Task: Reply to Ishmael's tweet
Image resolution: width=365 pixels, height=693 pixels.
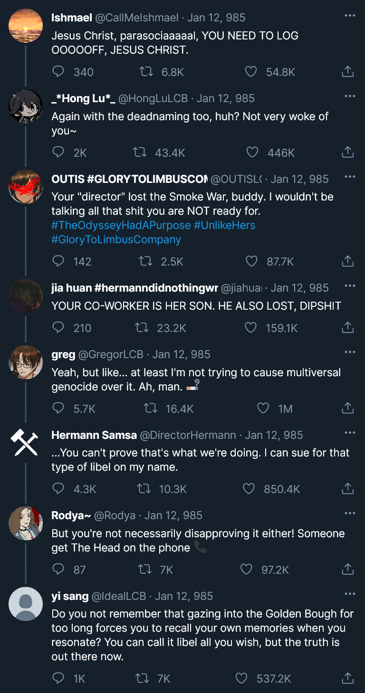Action: [58, 72]
